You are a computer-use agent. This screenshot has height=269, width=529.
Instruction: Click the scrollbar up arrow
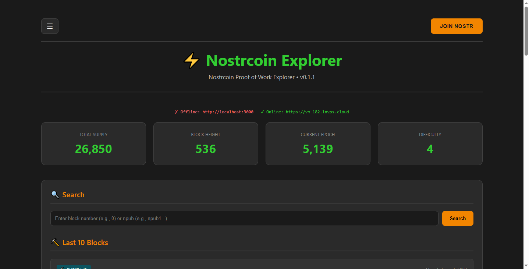click(526, 3)
